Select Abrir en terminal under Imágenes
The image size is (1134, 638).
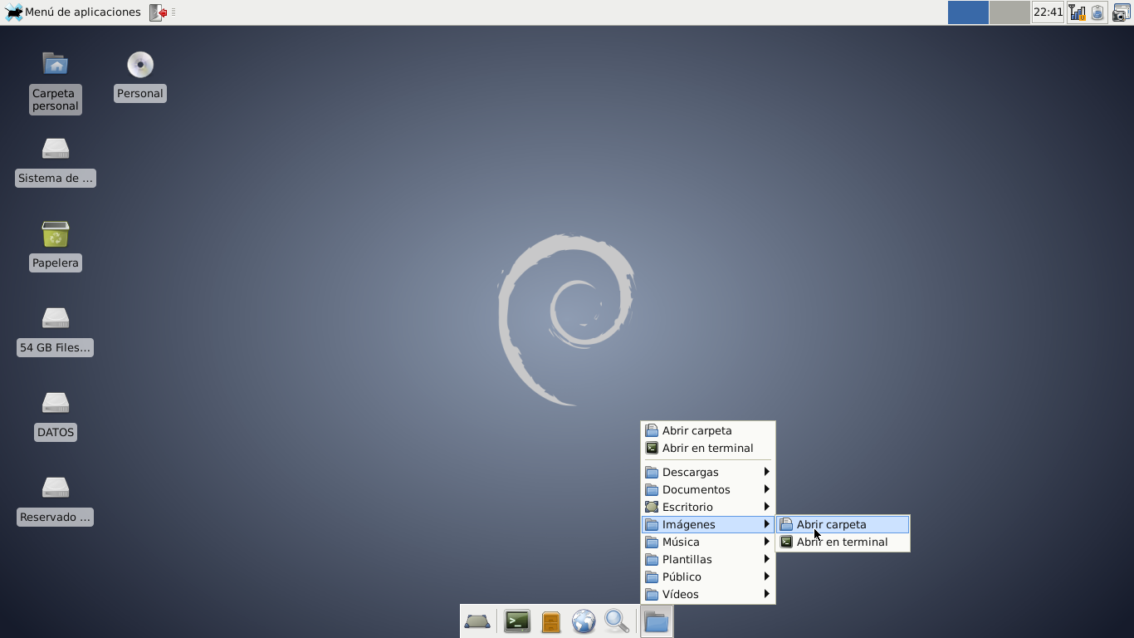pyautogui.click(x=841, y=542)
